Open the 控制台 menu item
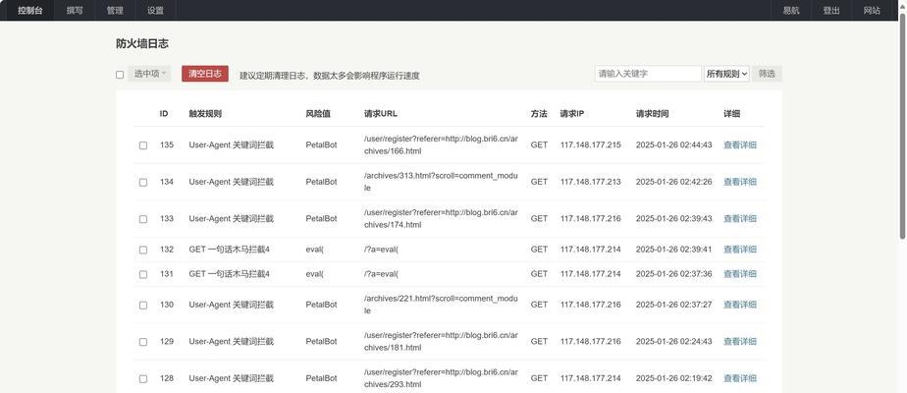The image size is (907, 393). pos(30,11)
